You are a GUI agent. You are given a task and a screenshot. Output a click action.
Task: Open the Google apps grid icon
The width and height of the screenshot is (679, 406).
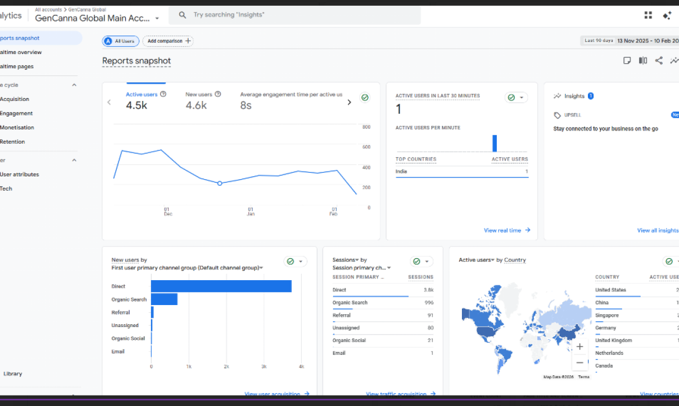click(648, 14)
